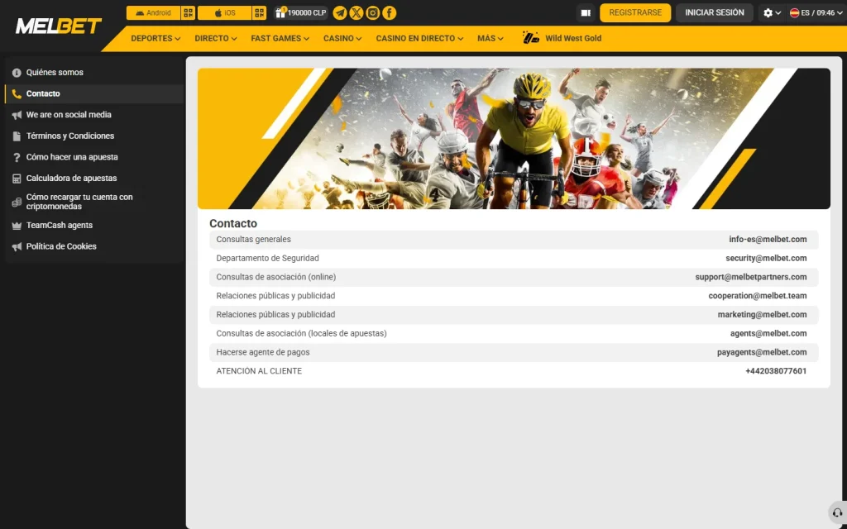Click the phone number +442038077601

(x=776, y=371)
